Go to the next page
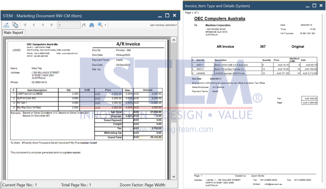This screenshot has width=326, height=189. (43, 25)
